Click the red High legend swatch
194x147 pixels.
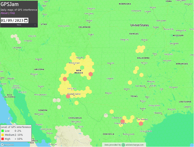(2, 139)
